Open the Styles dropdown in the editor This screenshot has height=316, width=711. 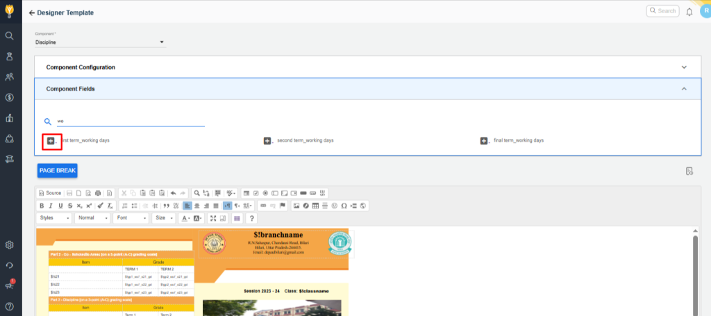point(54,218)
